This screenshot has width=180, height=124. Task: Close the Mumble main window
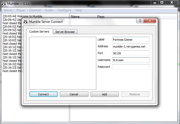[172, 3]
